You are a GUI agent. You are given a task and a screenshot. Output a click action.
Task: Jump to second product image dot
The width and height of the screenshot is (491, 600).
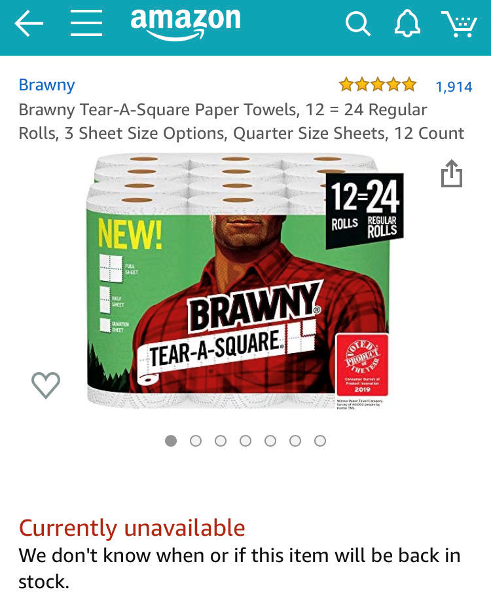[x=196, y=441]
